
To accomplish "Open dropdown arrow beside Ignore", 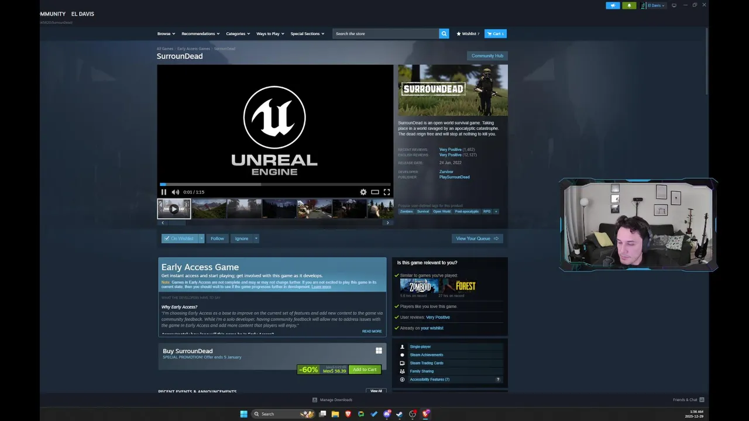I will point(256,239).
